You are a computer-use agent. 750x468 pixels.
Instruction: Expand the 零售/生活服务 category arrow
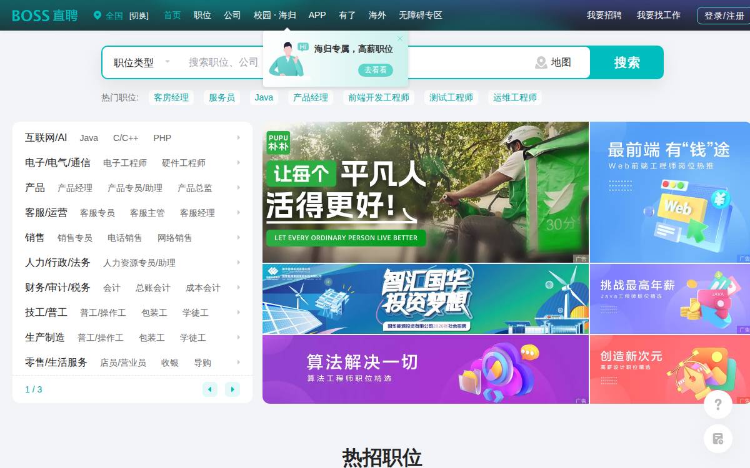(239, 362)
